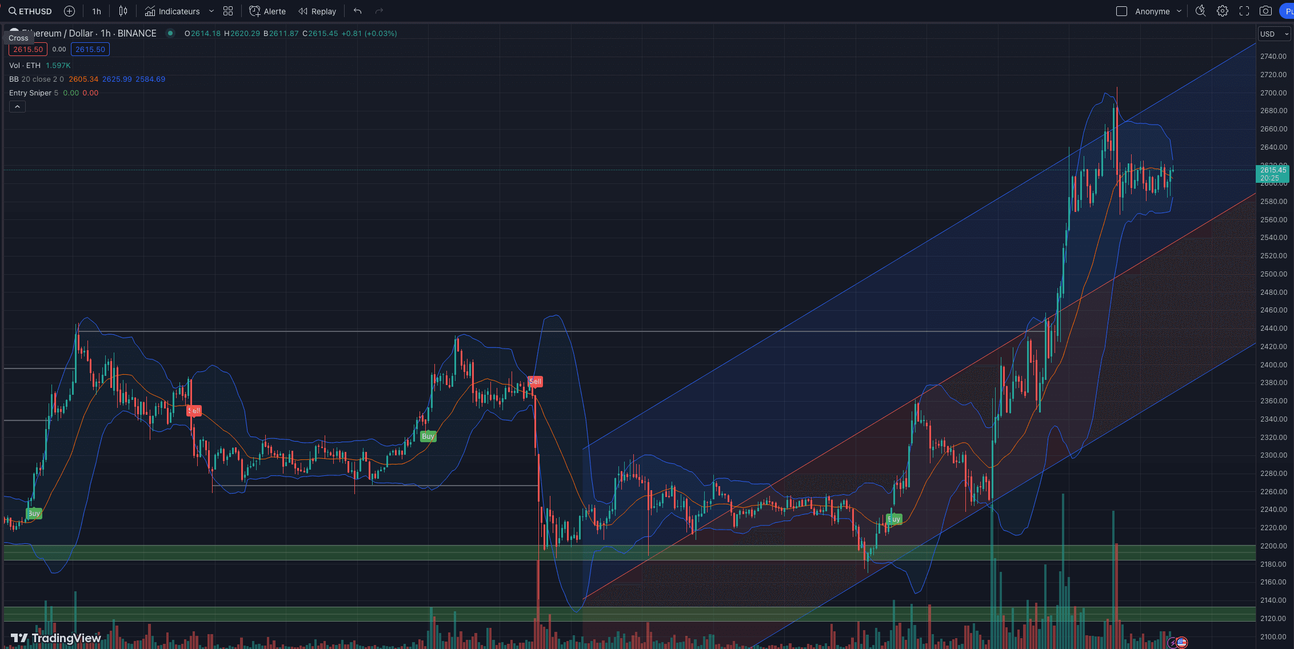1294x649 pixels.
Task: Open the indicator templates grid icon
Action: point(228,11)
